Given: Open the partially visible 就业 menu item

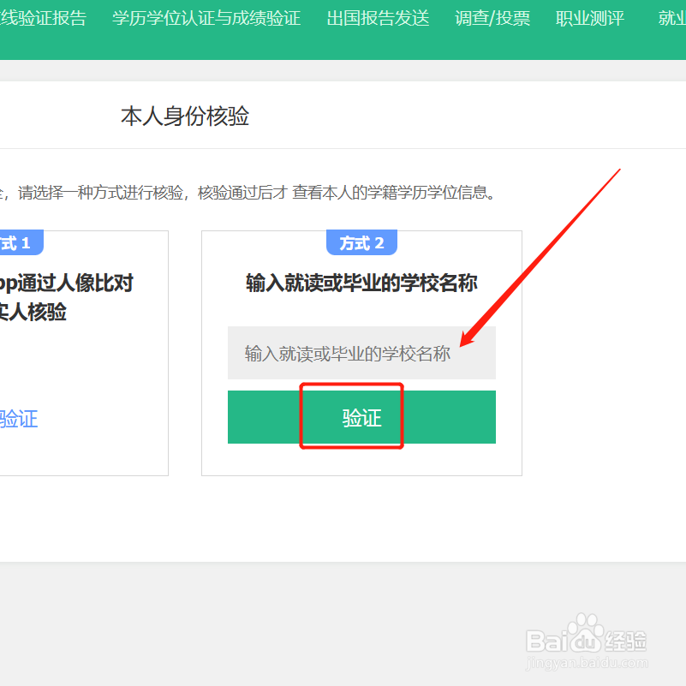Looking at the screenshot, I should click(672, 18).
